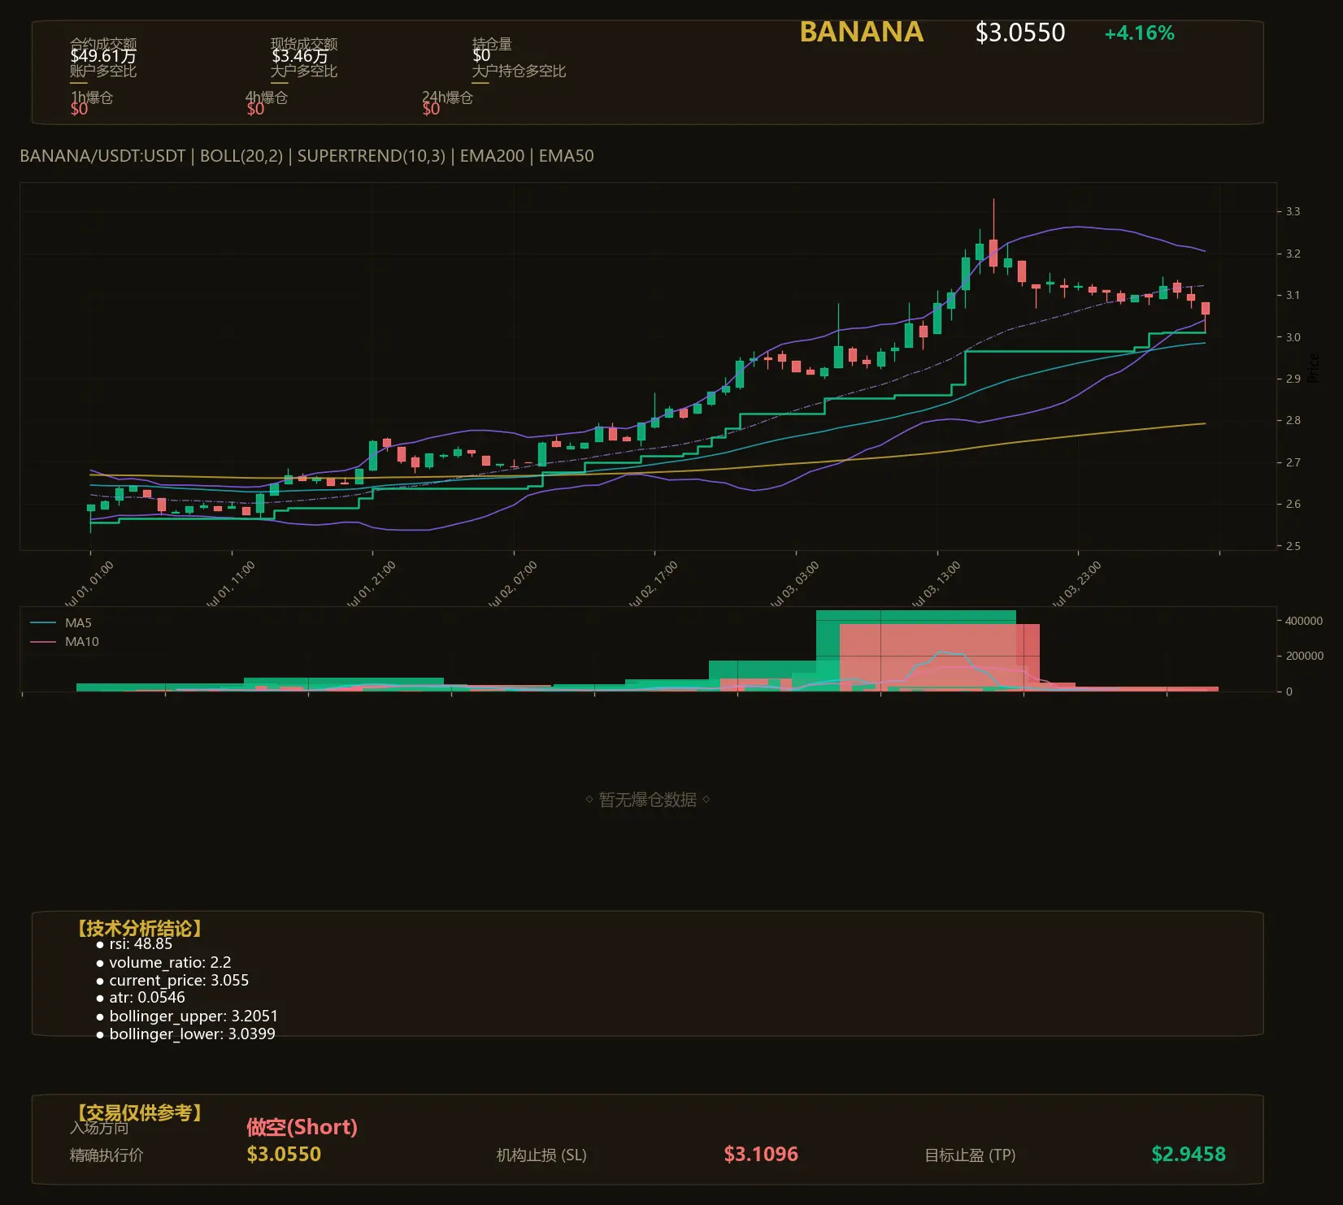Click the 持仓量 open interest label
This screenshot has width=1343, height=1205.
pyautogui.click(x=492, y=44)
